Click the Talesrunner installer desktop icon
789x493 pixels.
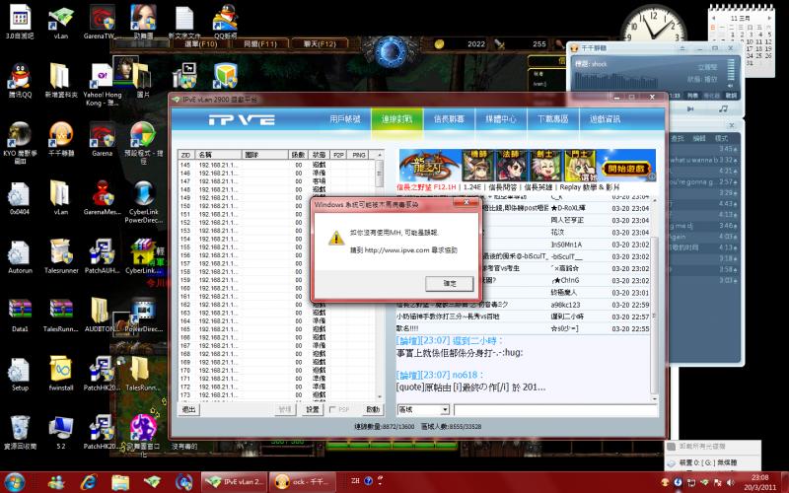pos(61,256)
